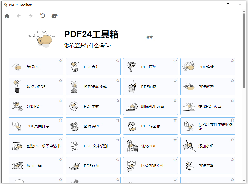Select the PDF编辑 editing tool
The image size is (248, 184).
pos(207,67)
